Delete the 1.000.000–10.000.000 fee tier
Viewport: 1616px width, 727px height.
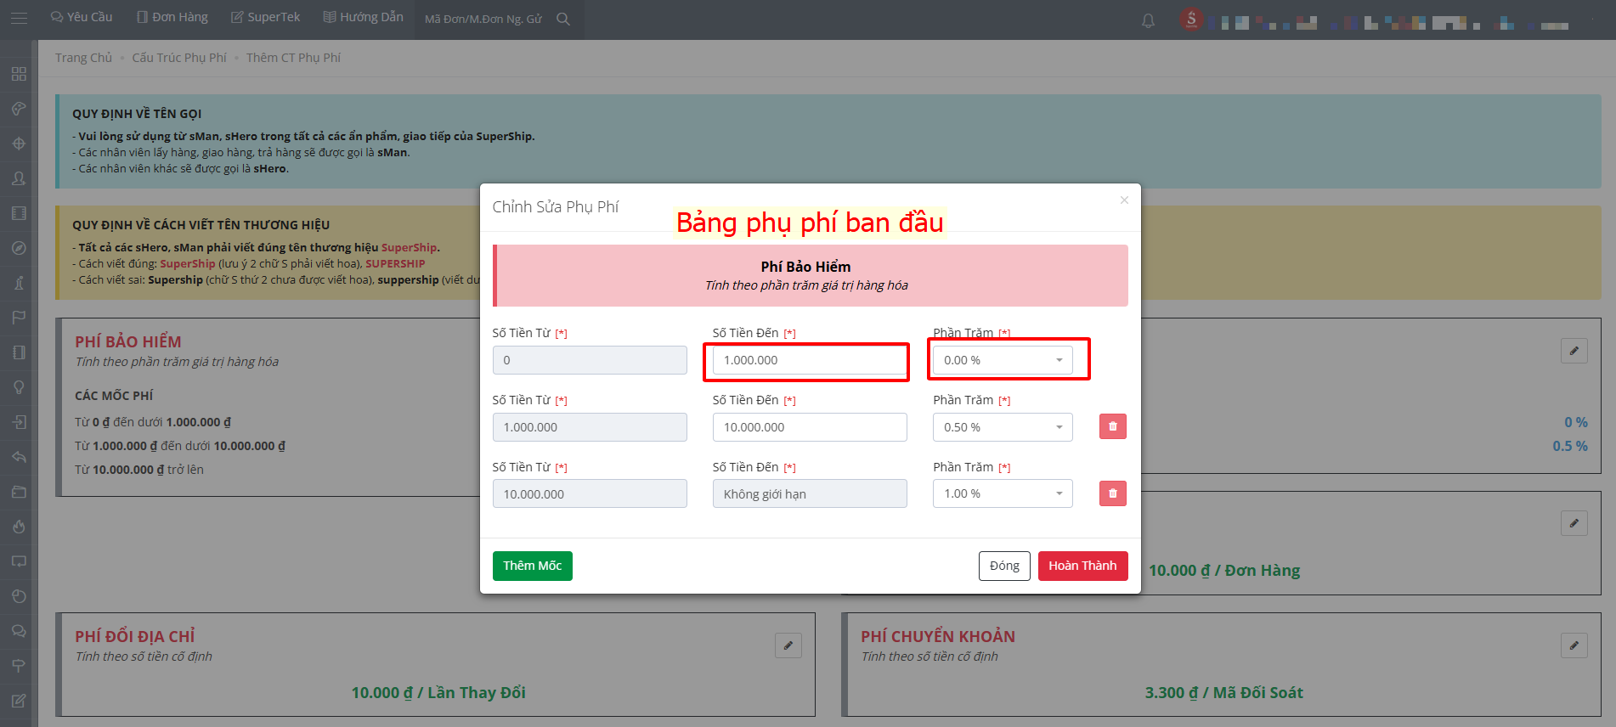1112,426
